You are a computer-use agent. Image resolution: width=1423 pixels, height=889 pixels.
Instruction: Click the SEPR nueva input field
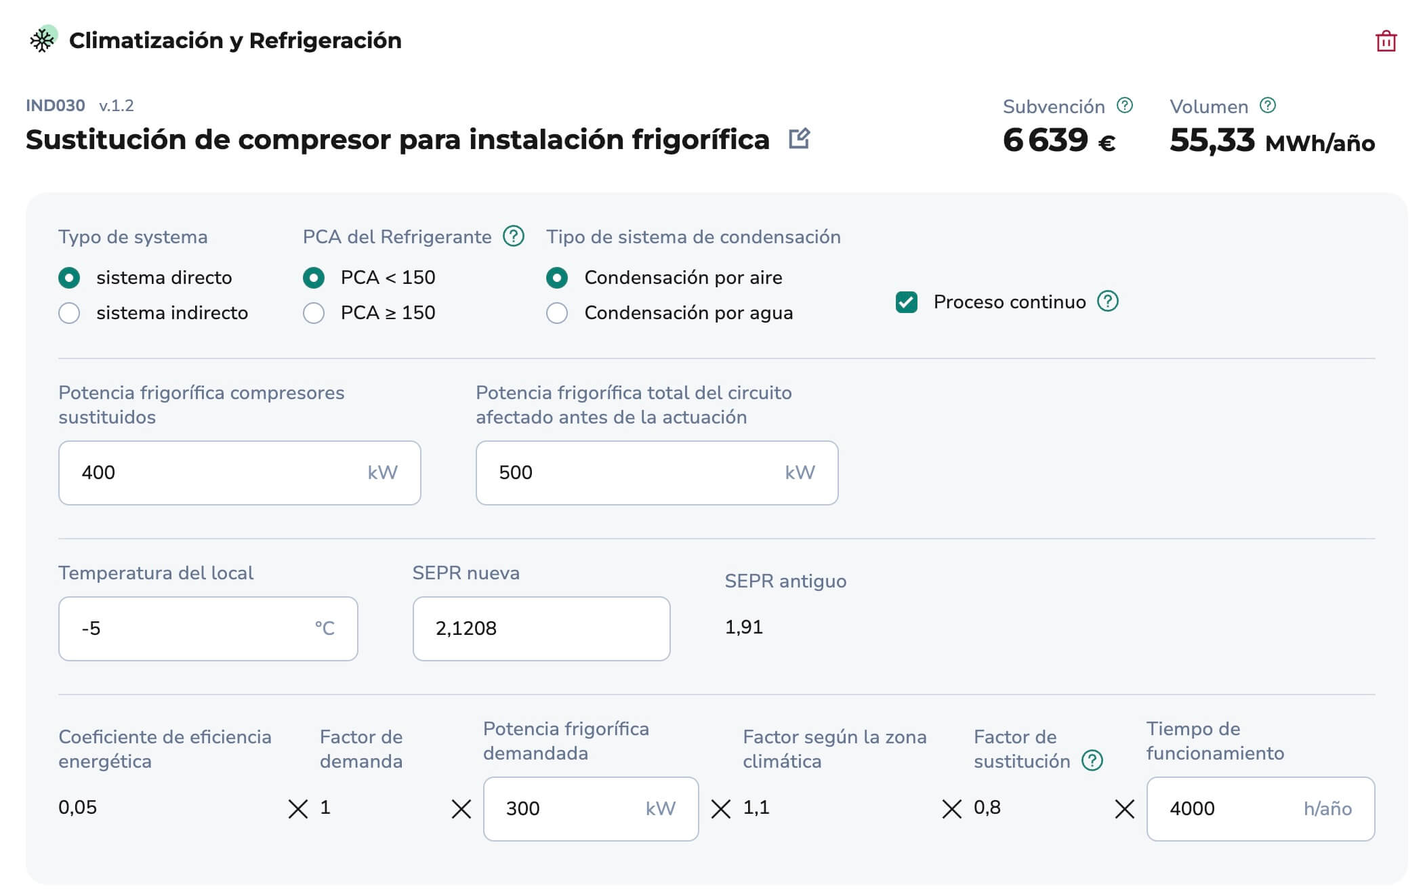(541, 629)
